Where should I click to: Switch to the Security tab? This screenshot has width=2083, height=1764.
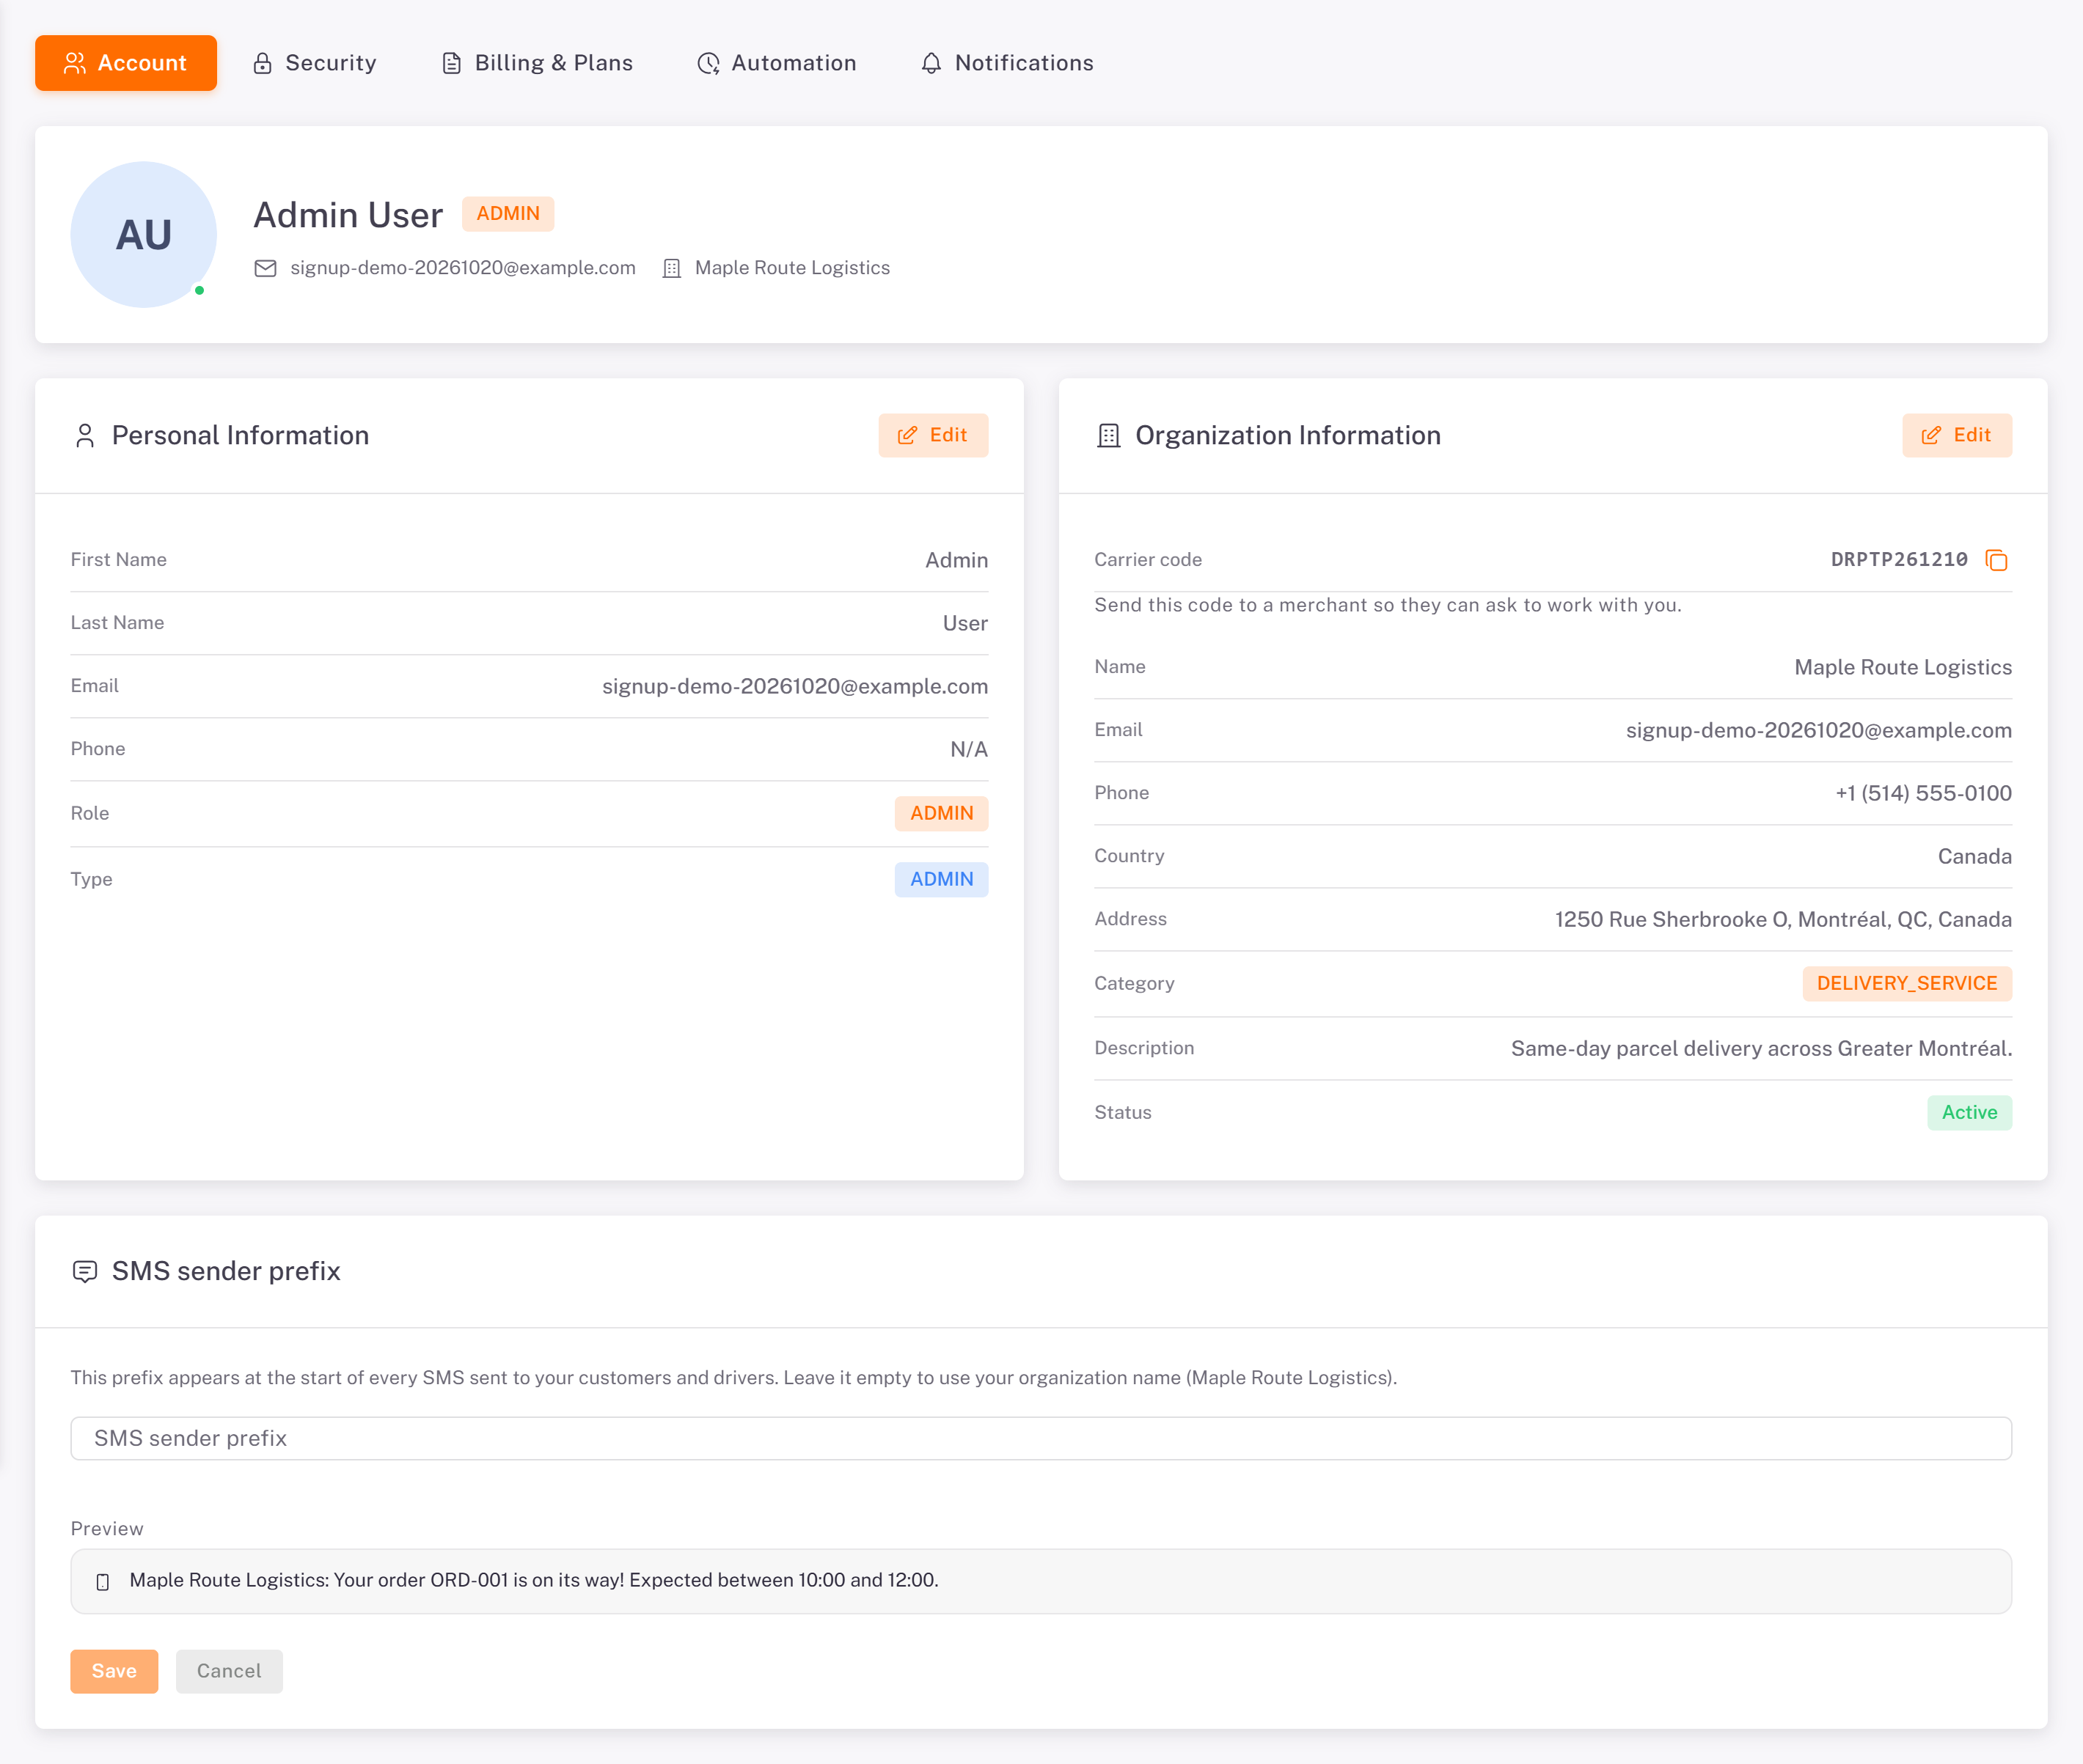(315, 63)
